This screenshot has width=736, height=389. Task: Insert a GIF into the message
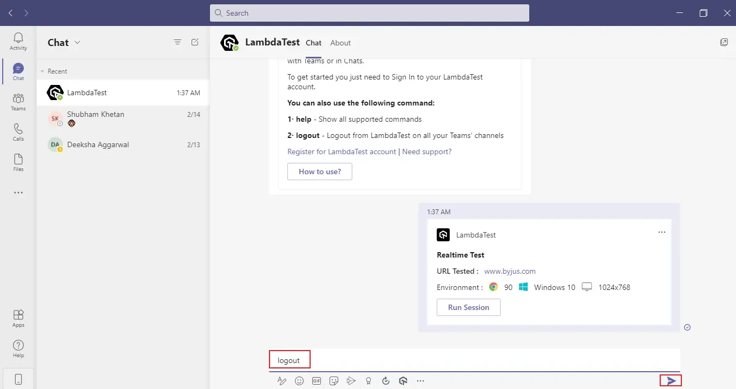click(x=317, y=380)
